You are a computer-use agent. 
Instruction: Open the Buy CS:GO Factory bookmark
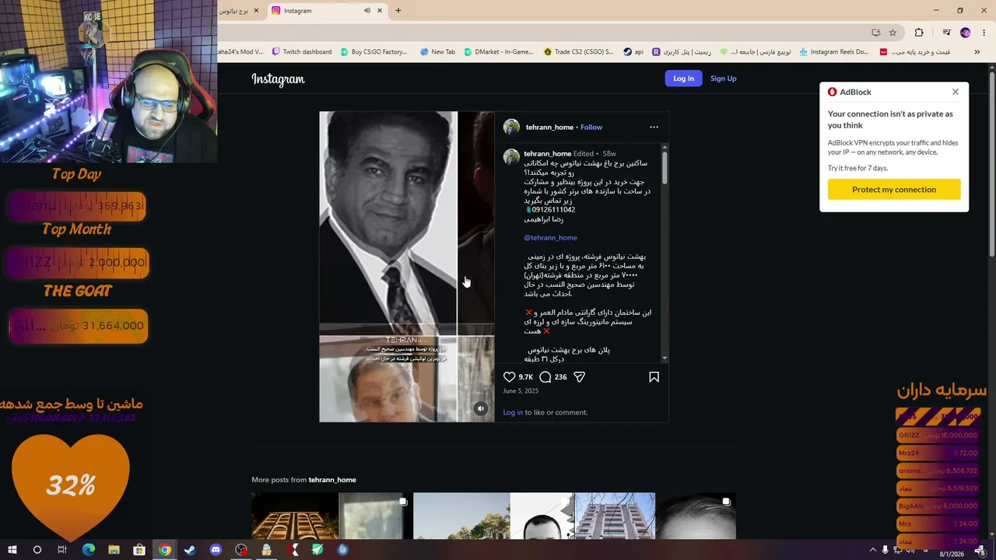[373, 52]
